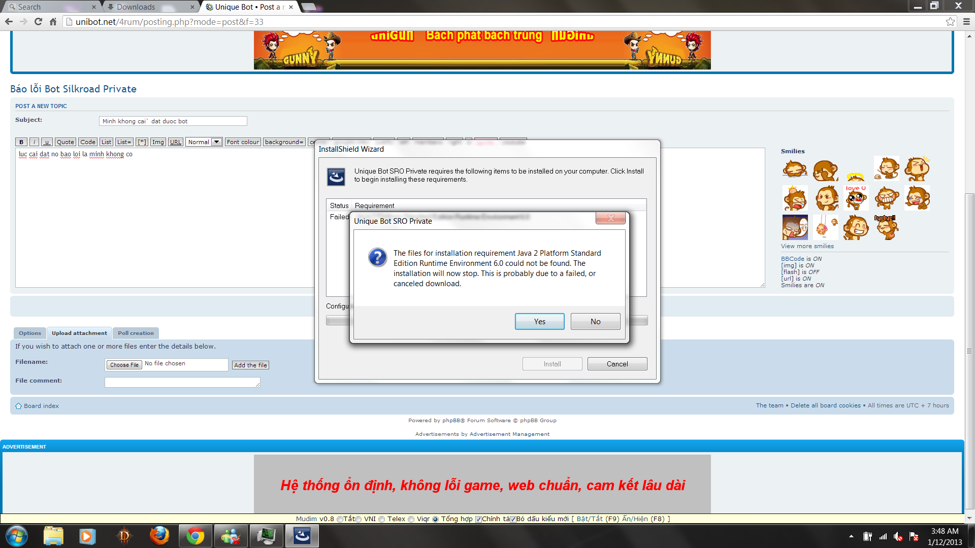Viewport: 975px width, 548px height.
Task: Insert a List BBCode tag
Action: [106, 142]
